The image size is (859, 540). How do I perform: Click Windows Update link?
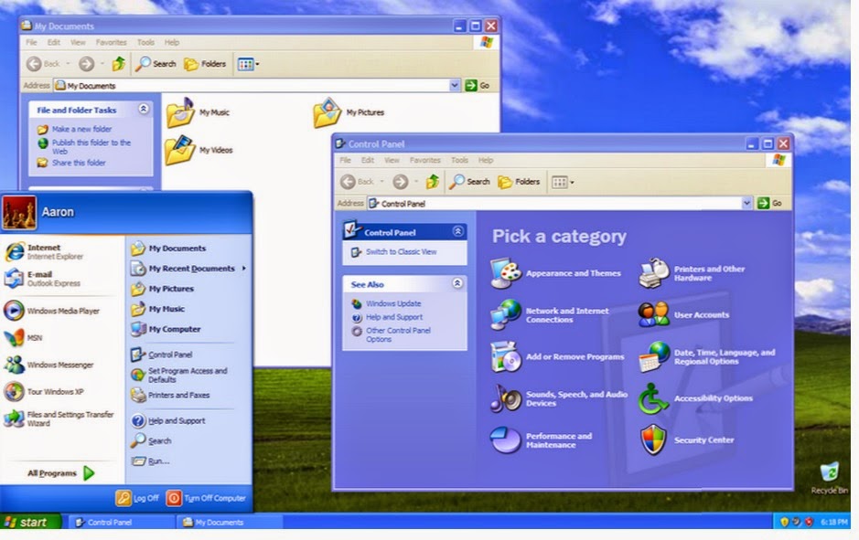pyautogui.click(x=393, y=303)
